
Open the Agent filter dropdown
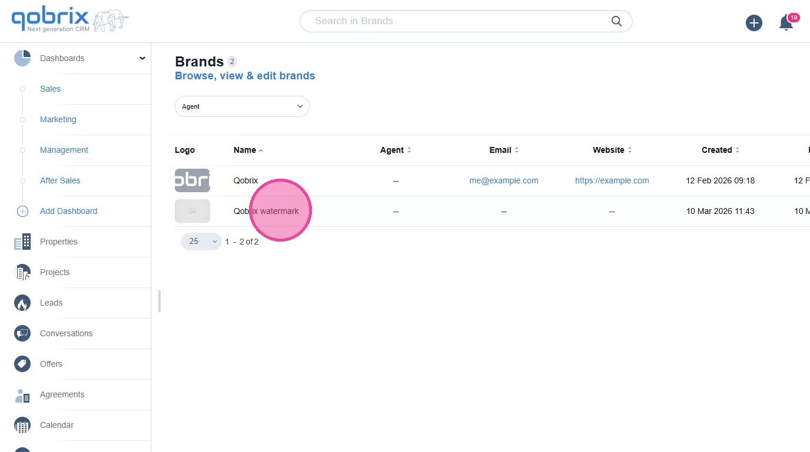point(242,106)
